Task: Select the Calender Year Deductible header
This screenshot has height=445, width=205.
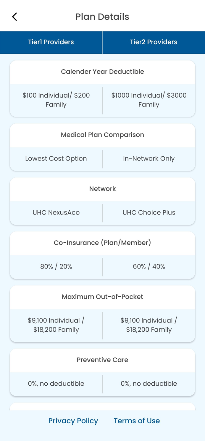Action: (102, 71)
